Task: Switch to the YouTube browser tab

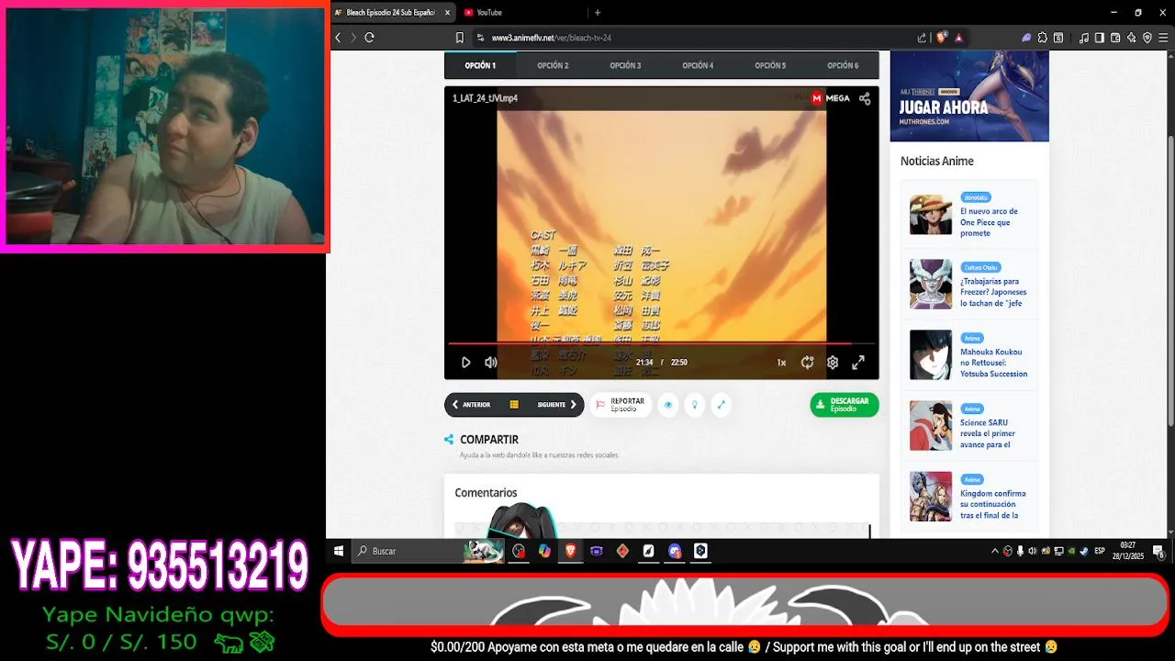Action: pos(524,13)
